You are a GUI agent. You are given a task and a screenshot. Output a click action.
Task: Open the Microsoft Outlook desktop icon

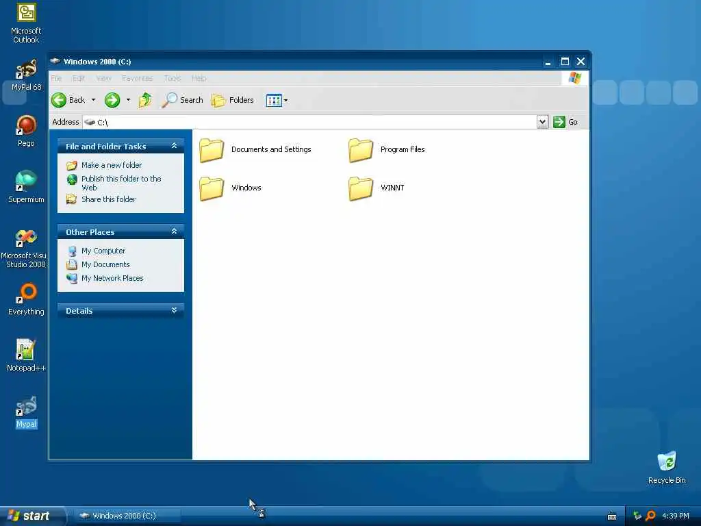[26, 23]
